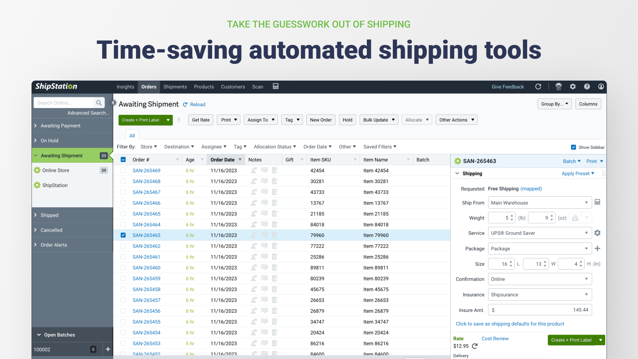This screenshot has width=638, height=359.
Task: Click the account profile icon top right
Action: point(601,87)
